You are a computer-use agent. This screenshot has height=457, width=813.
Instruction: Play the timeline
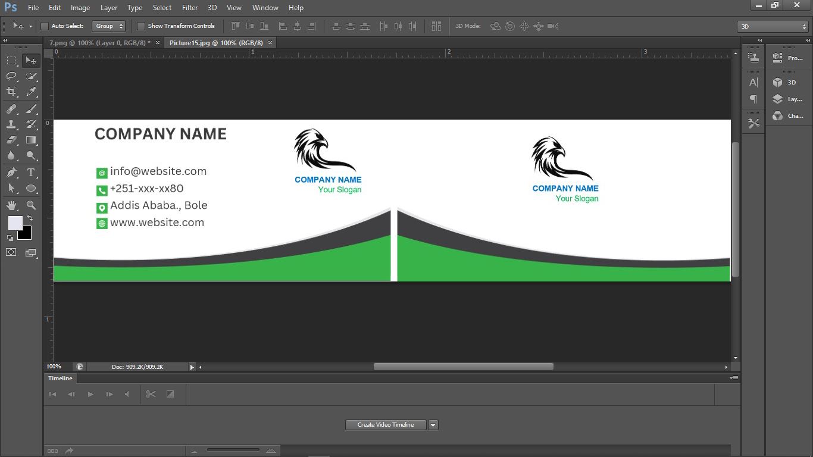pyautogui.click(x=90, y=394)
